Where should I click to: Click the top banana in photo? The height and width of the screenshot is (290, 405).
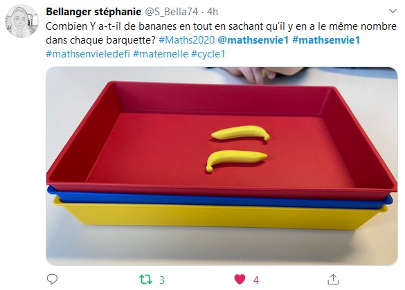(x=240, y=133)
